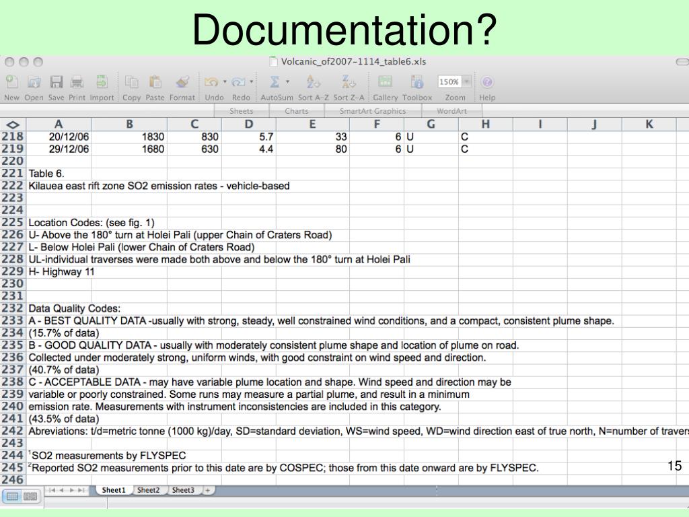Click the Paste toolbar icon
The image size is (689, 517).
tap(155, 81)
